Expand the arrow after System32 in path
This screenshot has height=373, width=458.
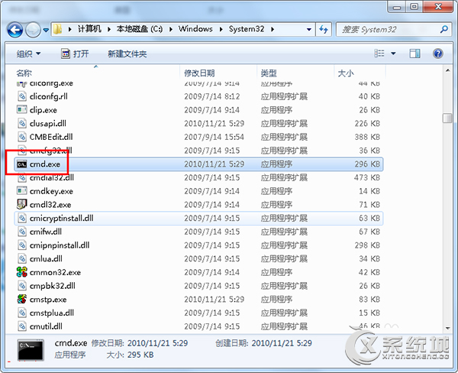(273, 29)
